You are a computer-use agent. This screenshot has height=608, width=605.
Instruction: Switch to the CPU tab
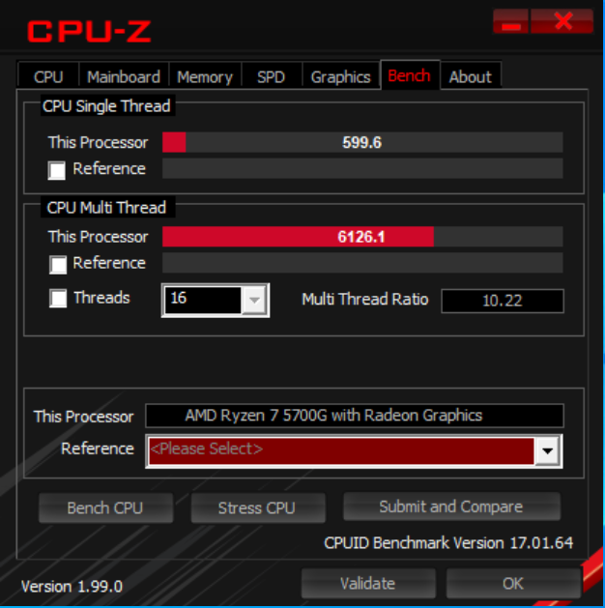48,76
